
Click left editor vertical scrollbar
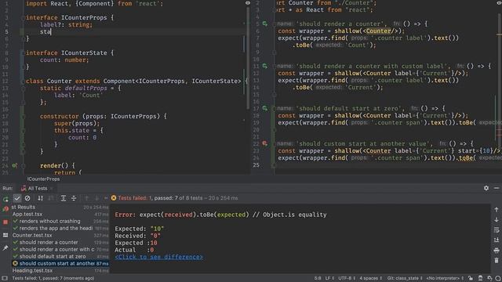[249, 57]
